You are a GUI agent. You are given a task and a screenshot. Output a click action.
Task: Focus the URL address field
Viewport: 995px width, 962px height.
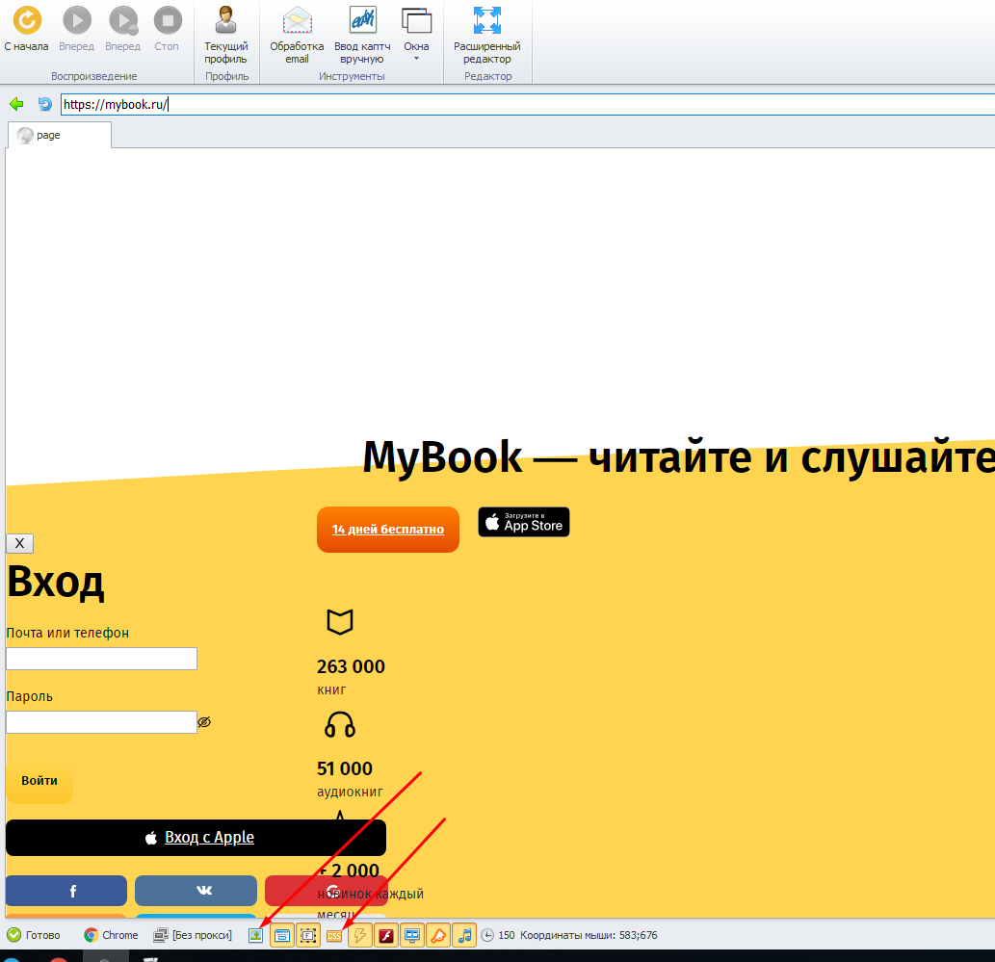[x=528, y=105]
